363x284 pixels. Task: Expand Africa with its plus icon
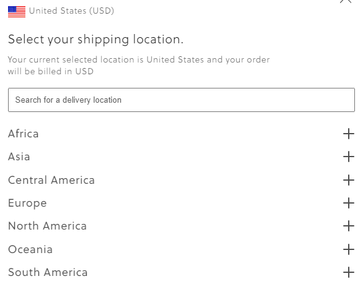coord(349,134)
